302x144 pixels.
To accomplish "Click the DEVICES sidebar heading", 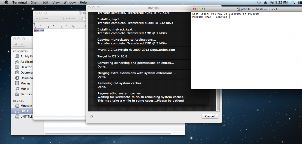I will [x=19, y=101].
